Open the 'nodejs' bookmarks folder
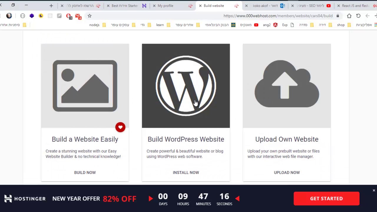 tap(97, 25)
